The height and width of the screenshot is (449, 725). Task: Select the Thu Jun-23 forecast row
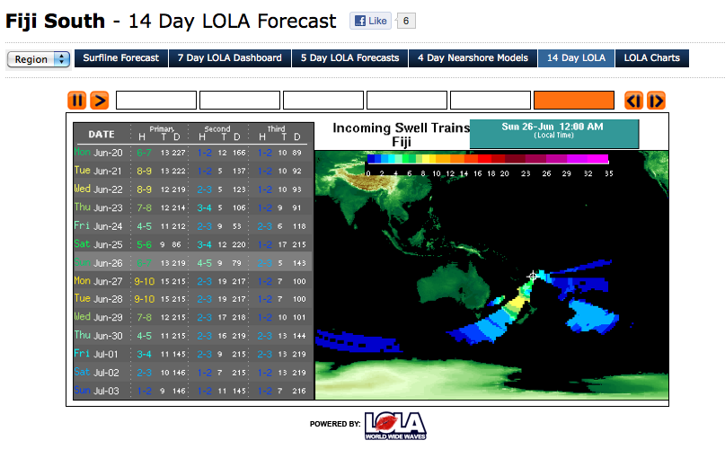[x=193, y=207]
